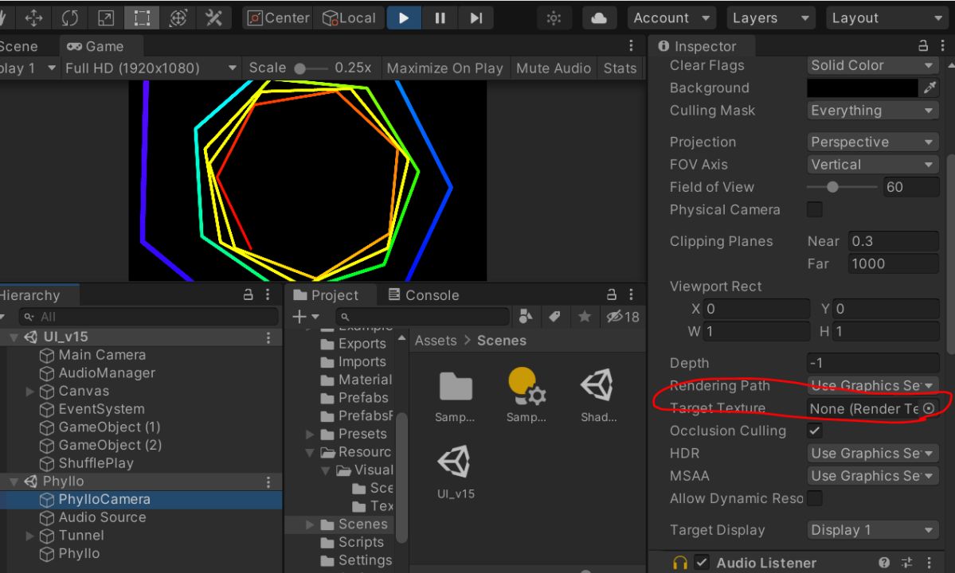
Task: Open Full HD resolution dropdown
Action: point(151,68)
